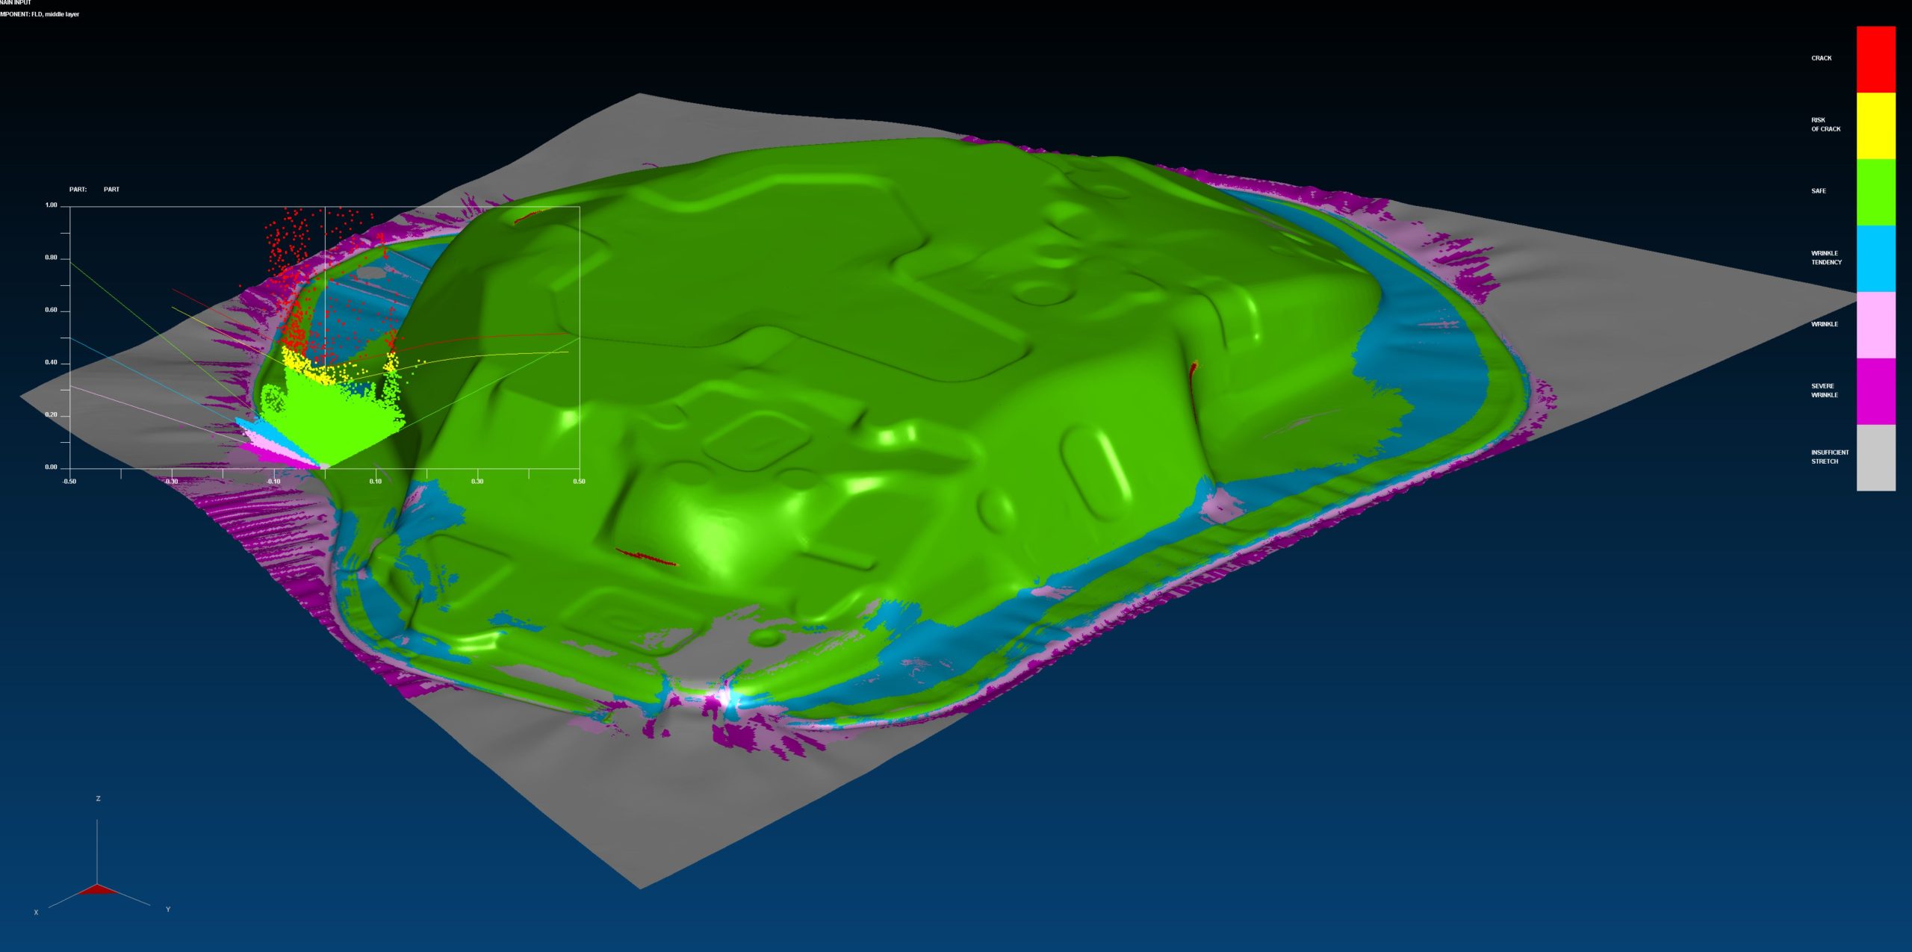The width and height of the screenshot is (1912, 952).
Task: Click the red triangle on axis triad
Action: pos(98,889)
